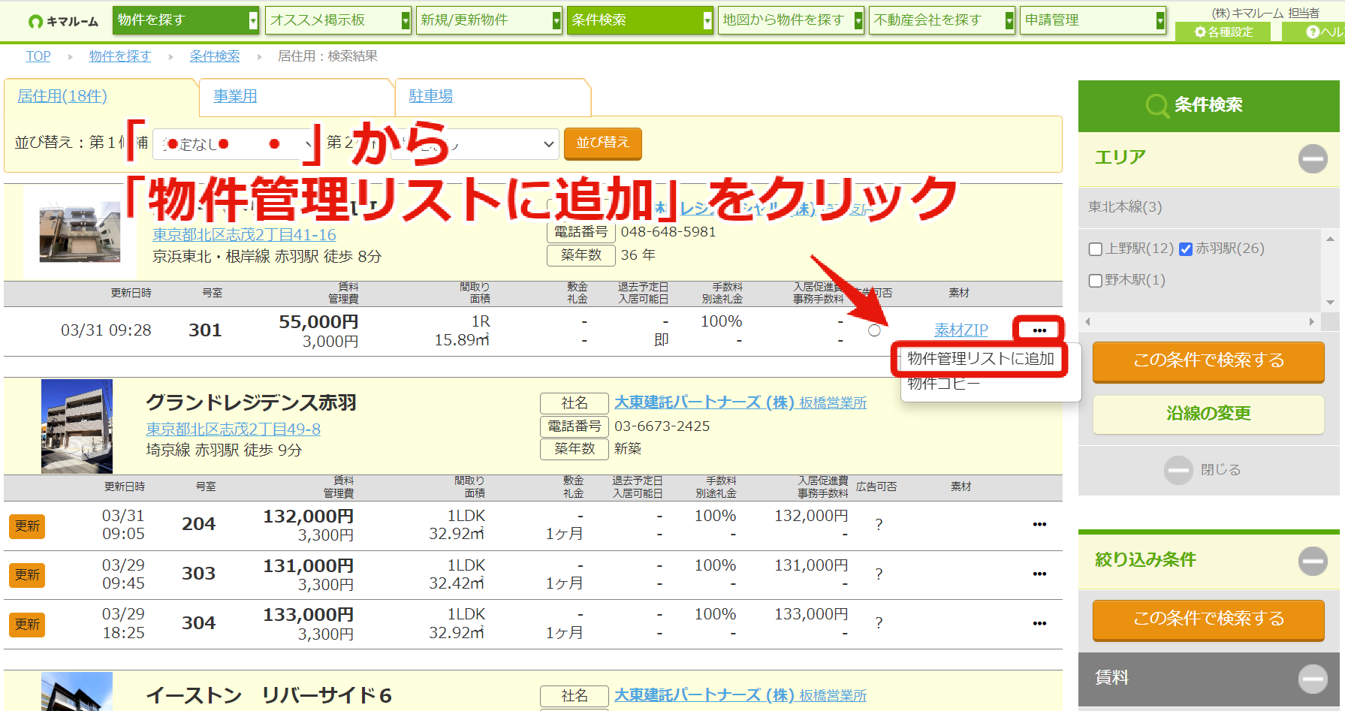Expand the 条件検索 menu dropdown

[x=707, y=20]
